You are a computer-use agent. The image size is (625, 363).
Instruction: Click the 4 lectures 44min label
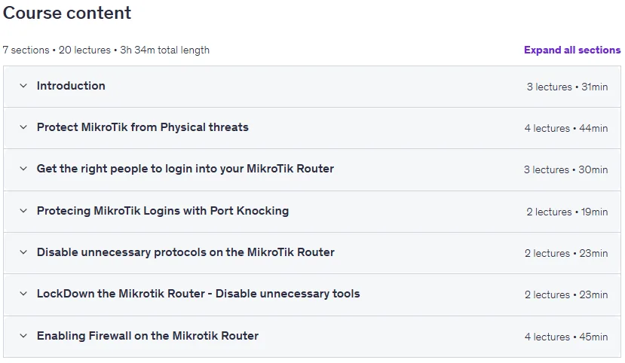(566, 128)
